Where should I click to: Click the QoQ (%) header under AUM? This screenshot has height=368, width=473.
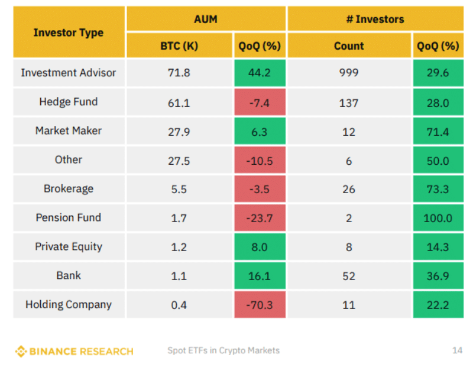click(x=260, y=46)
